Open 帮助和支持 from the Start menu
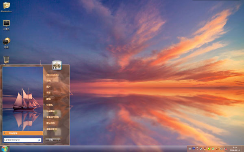 coord(52,129)
